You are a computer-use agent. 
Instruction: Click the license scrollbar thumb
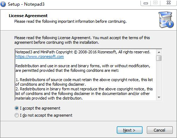159,58
